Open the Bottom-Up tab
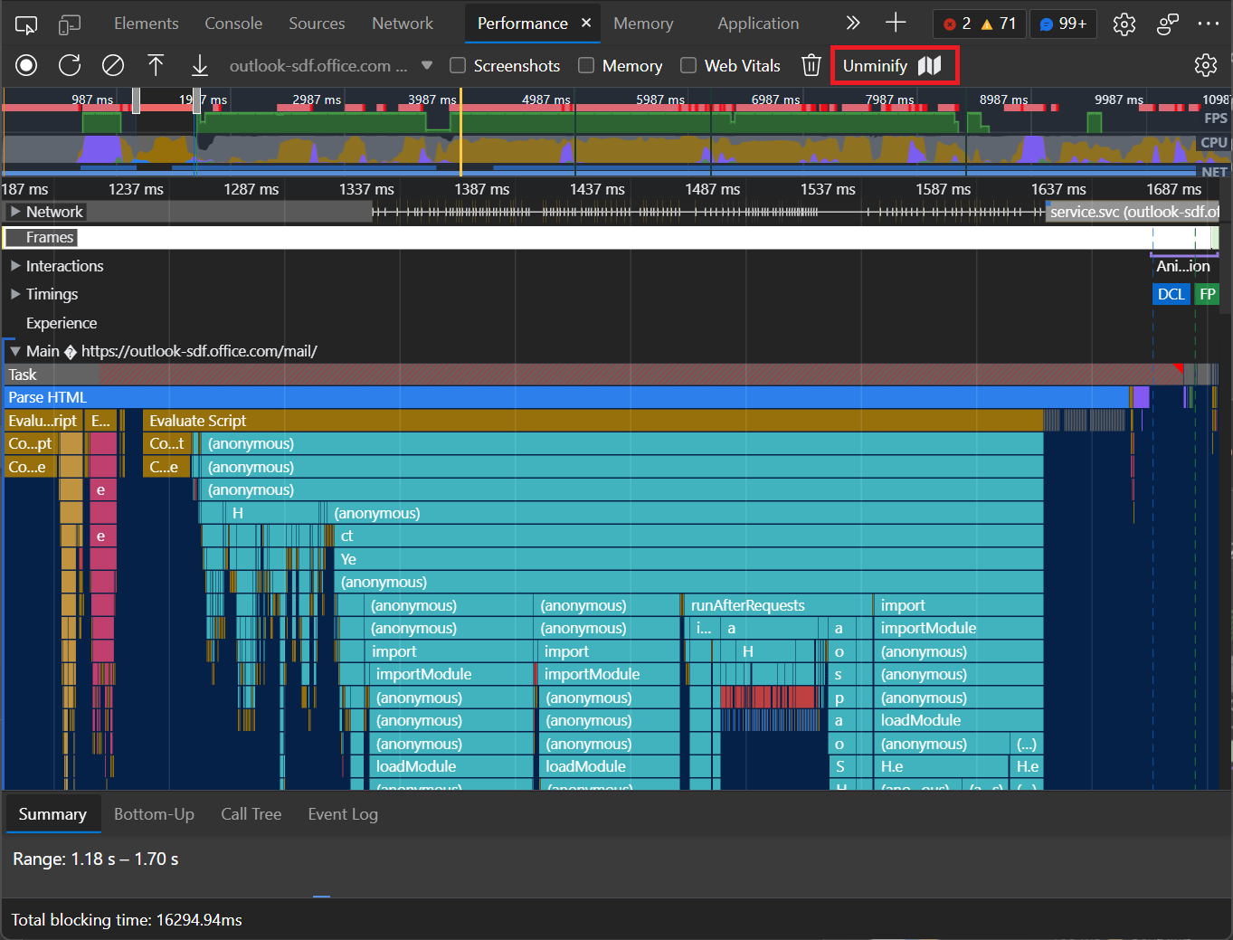 tap(154, 813)
